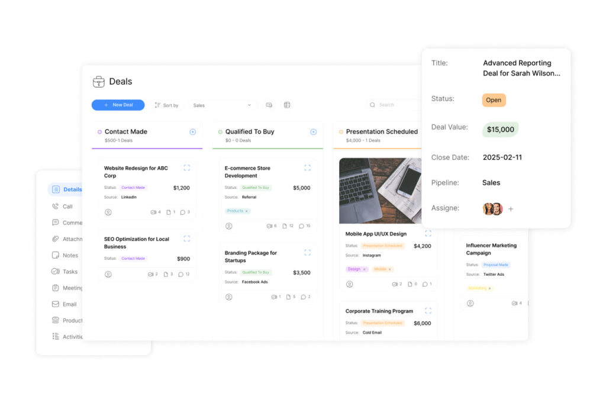Expand the E-commerce Store Development card
606x403 pixels.
[307, 168]
